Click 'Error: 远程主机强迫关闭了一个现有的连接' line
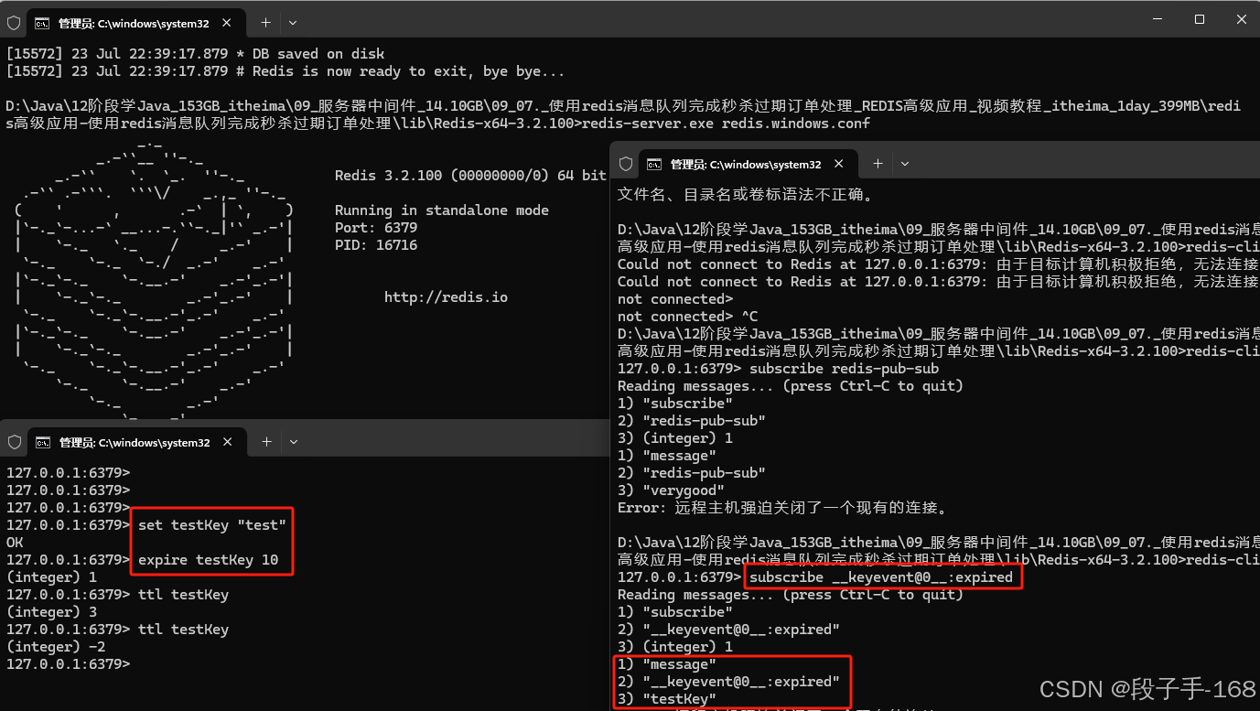Image resolution: width=1260 pixels, height=711 pixels. tap(782, 508)
